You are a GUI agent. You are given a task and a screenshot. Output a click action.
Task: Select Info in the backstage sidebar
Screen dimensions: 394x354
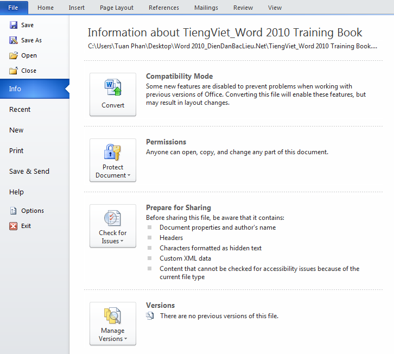pos(35,88)
